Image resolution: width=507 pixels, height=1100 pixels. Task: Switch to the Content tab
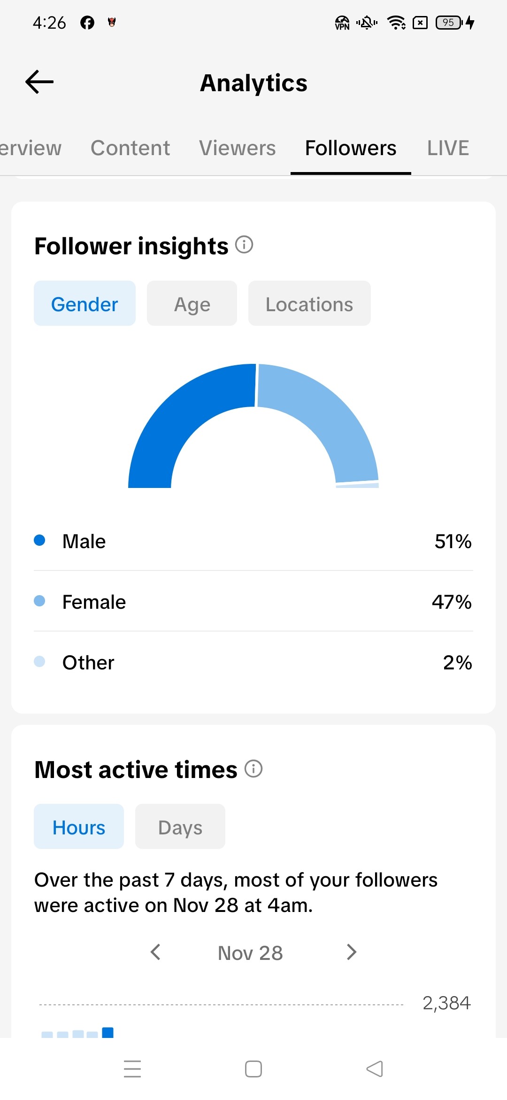tap(130, 148)
